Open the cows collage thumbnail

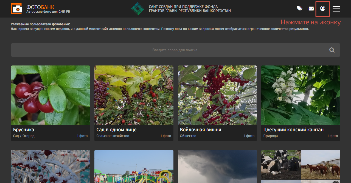[x=301, y=166]
